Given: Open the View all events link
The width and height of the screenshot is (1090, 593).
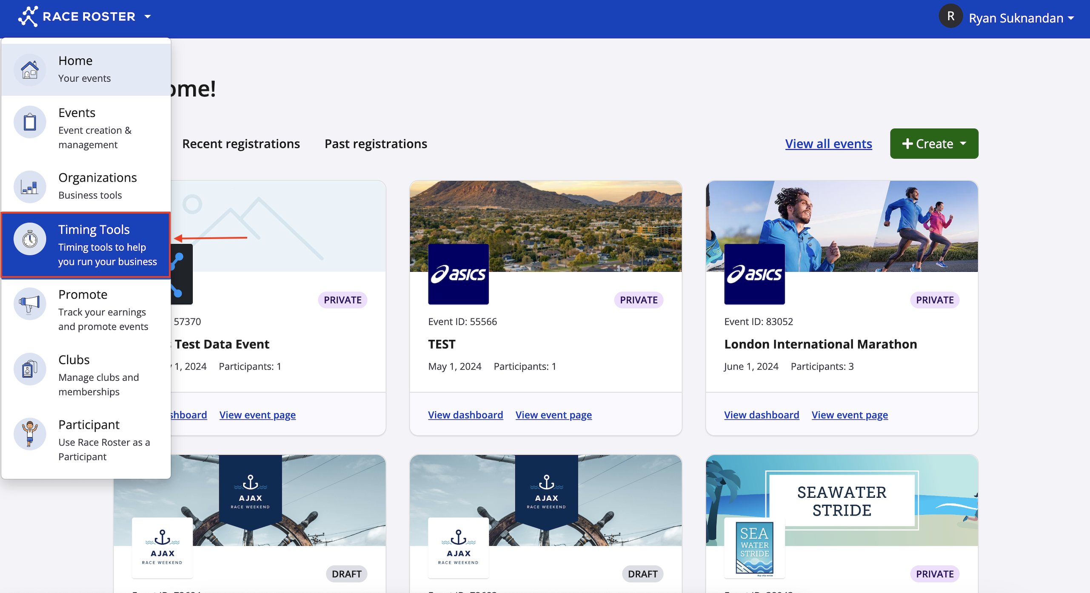Looking at the screenshot, I should pos(828,144).
